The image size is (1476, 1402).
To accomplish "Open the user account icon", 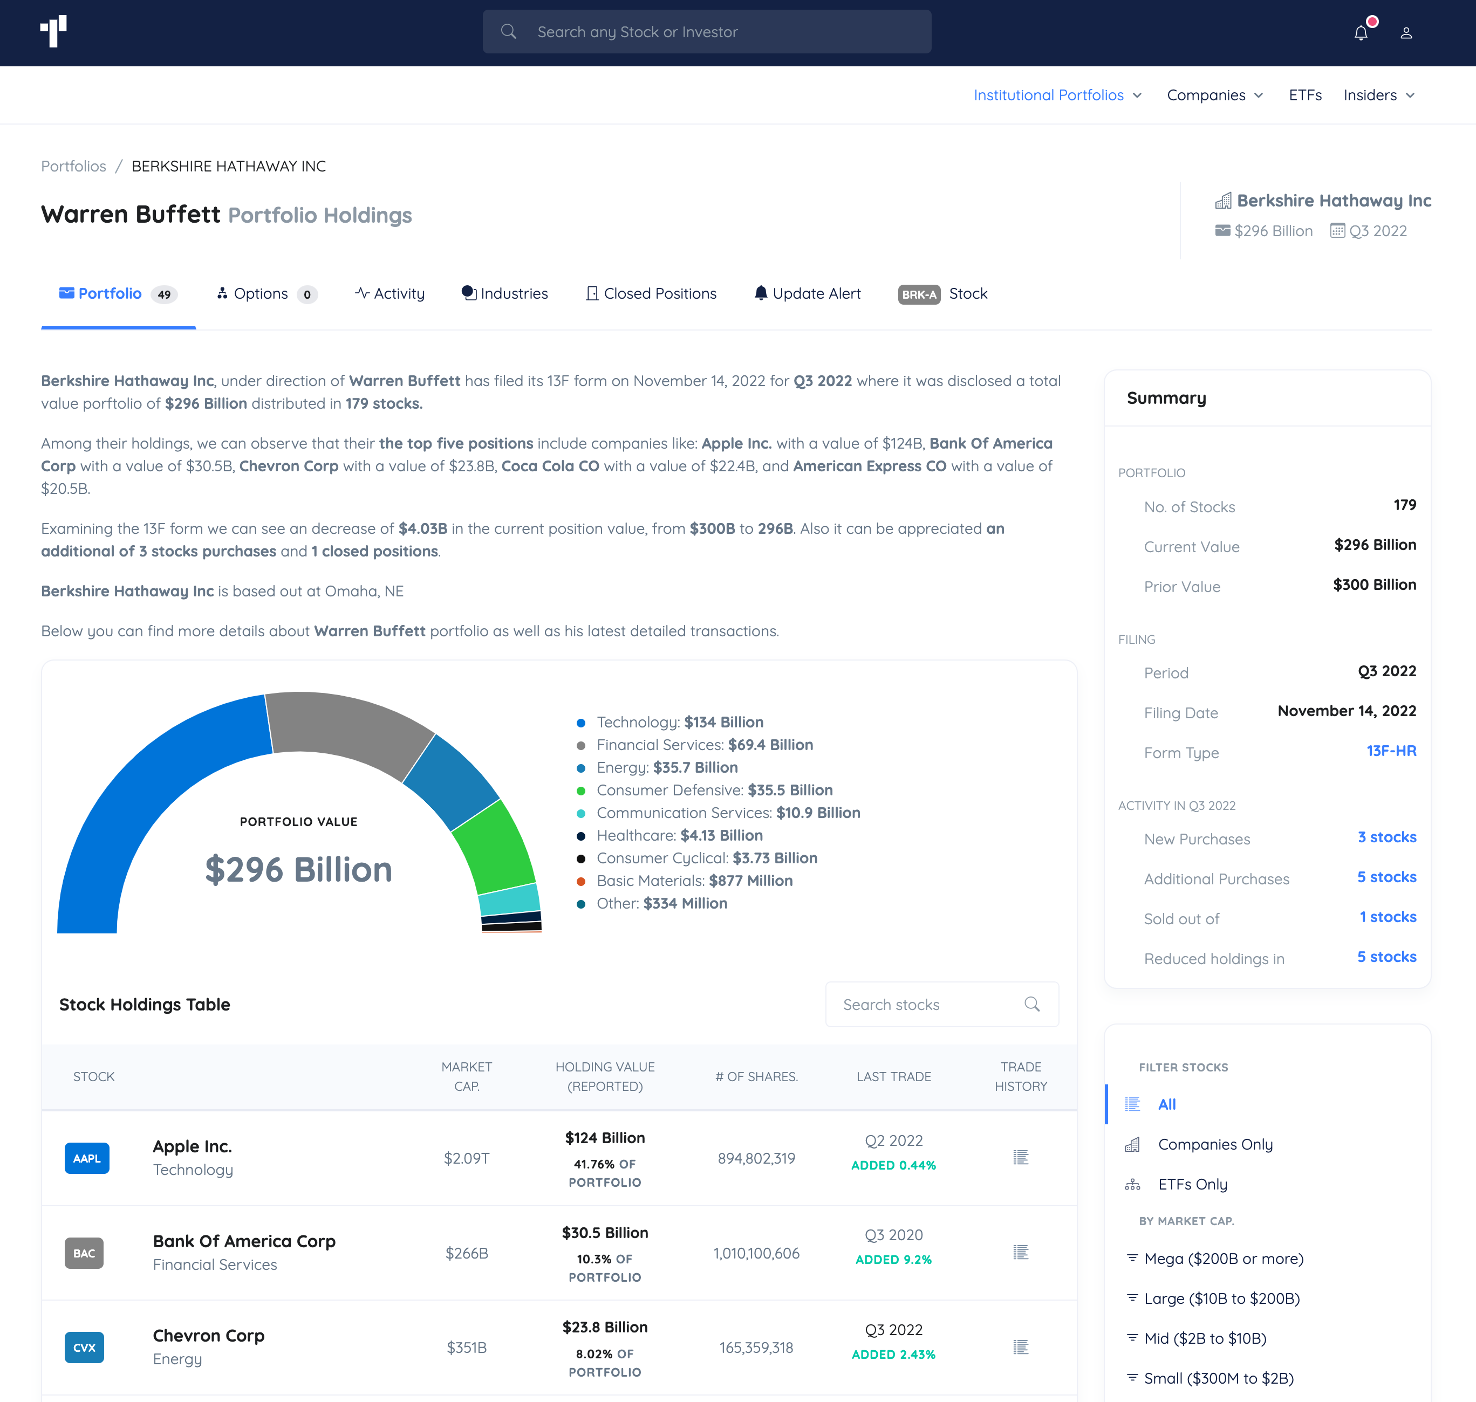I will tap(1406, 33).
